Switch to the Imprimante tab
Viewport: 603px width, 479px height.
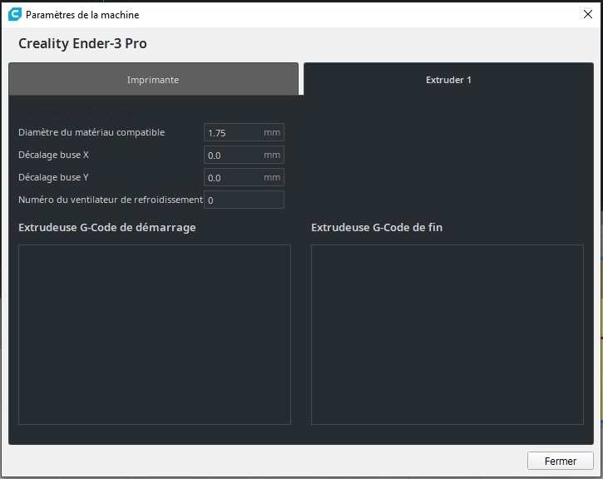point(153,79)
